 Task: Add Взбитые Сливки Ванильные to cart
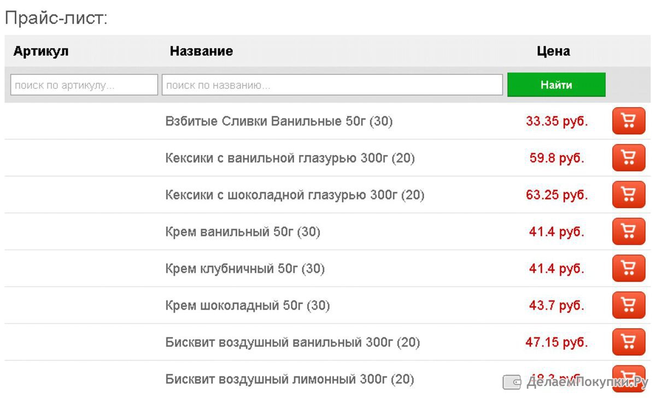point(629,121)
